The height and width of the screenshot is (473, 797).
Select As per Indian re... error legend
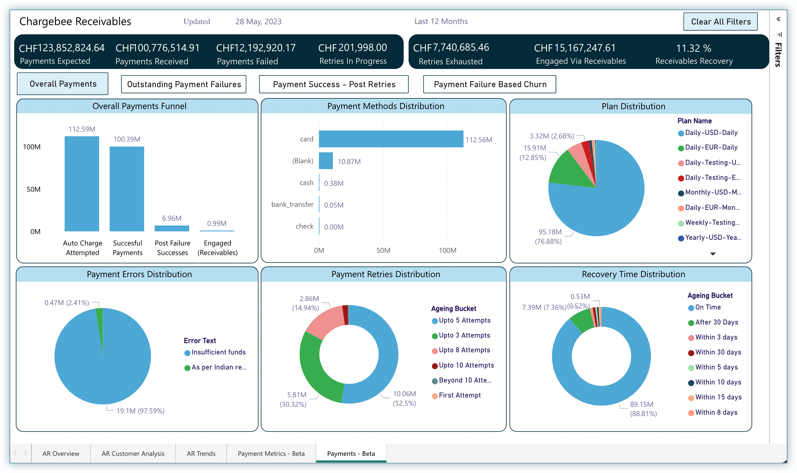(215, 367)
